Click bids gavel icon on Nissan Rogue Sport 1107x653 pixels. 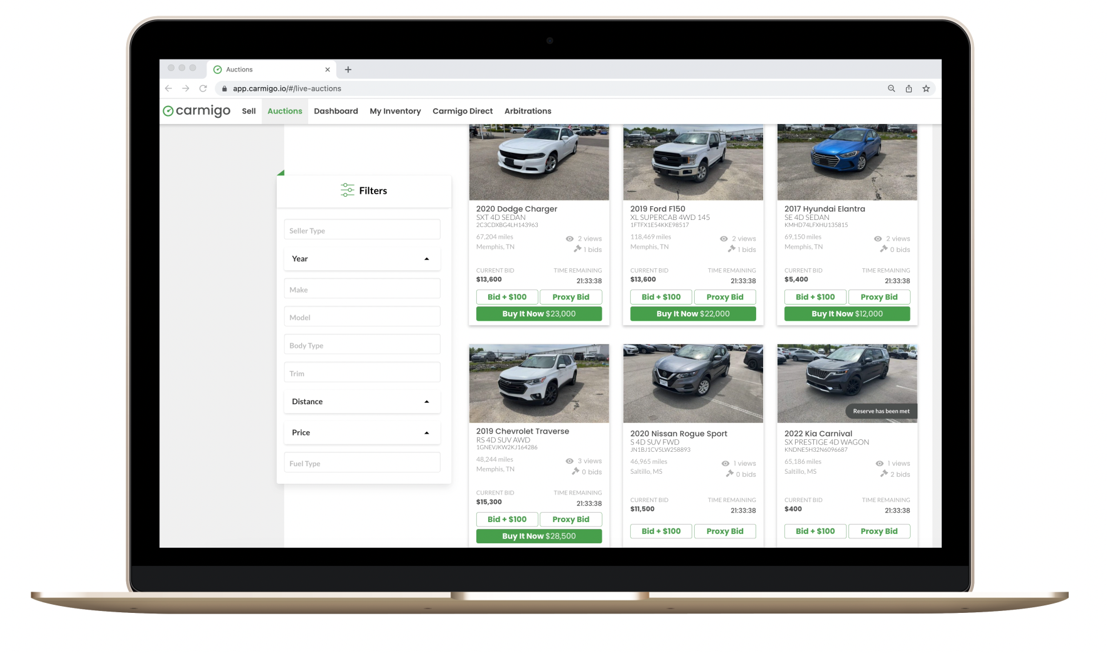pyautogui.click(x=730, y=474)
